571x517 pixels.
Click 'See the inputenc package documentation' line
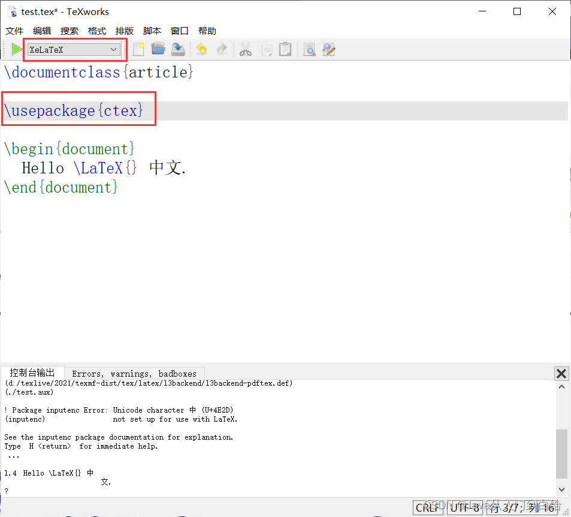pyautogui.click(x=119, y=437)
